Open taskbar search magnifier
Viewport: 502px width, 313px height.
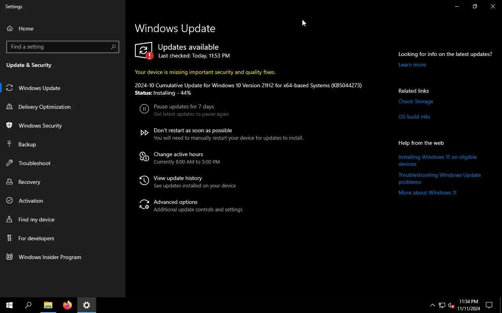point(28,305)
